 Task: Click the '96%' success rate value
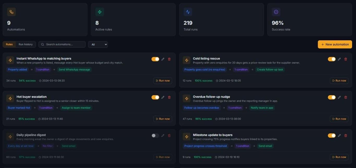pyautogui.click(x=277, y=23)
